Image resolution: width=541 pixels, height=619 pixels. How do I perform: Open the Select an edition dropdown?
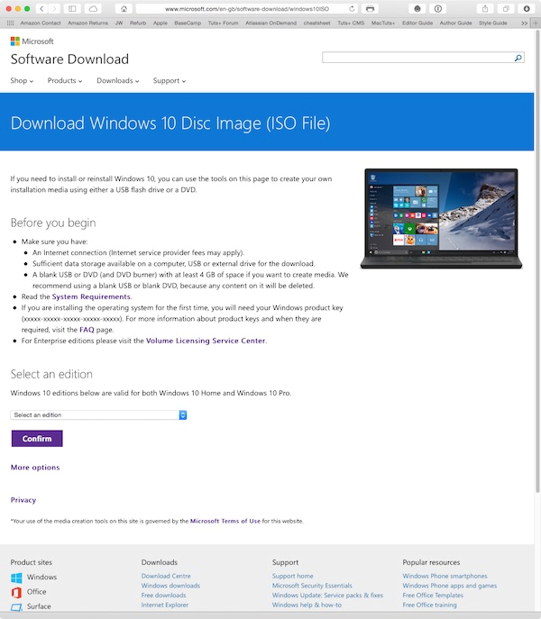98,414
